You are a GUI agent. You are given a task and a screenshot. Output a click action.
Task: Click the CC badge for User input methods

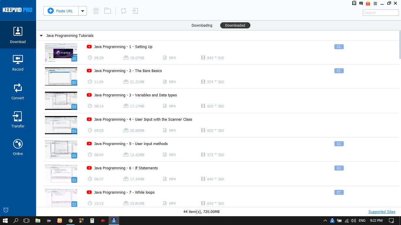pos(339,144)
